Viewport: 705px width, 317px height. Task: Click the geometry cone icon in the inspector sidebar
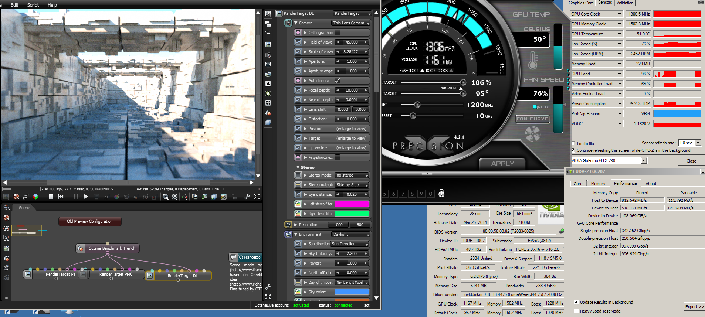coord(268,113)
